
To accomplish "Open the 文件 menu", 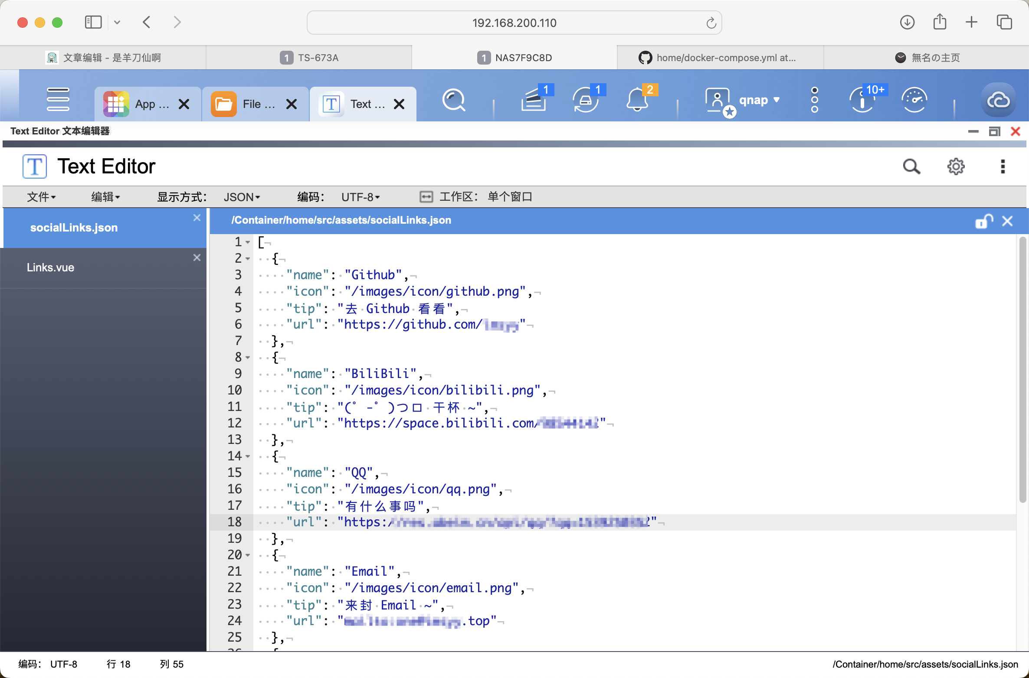I will click(x=41, y=197).
